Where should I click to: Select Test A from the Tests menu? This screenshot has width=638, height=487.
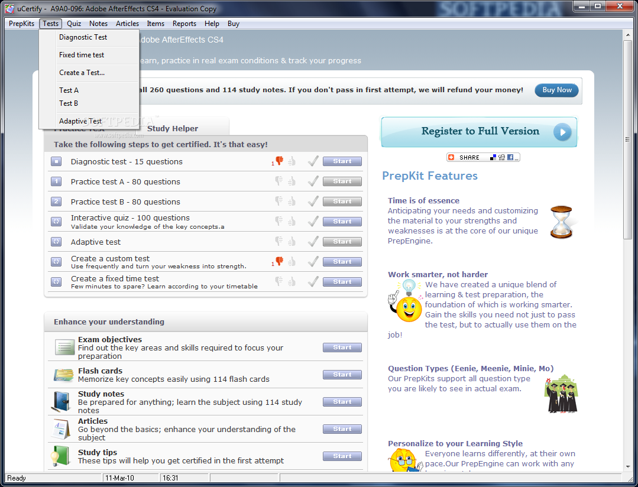[x=89, y=90]
